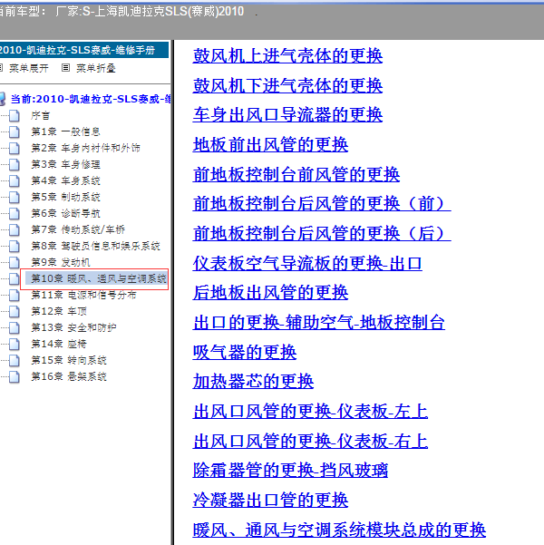
Task: Select highlighted 第10章 暖风、通风与空调系统
Action: pyautogui.click(x=98, y=278)
